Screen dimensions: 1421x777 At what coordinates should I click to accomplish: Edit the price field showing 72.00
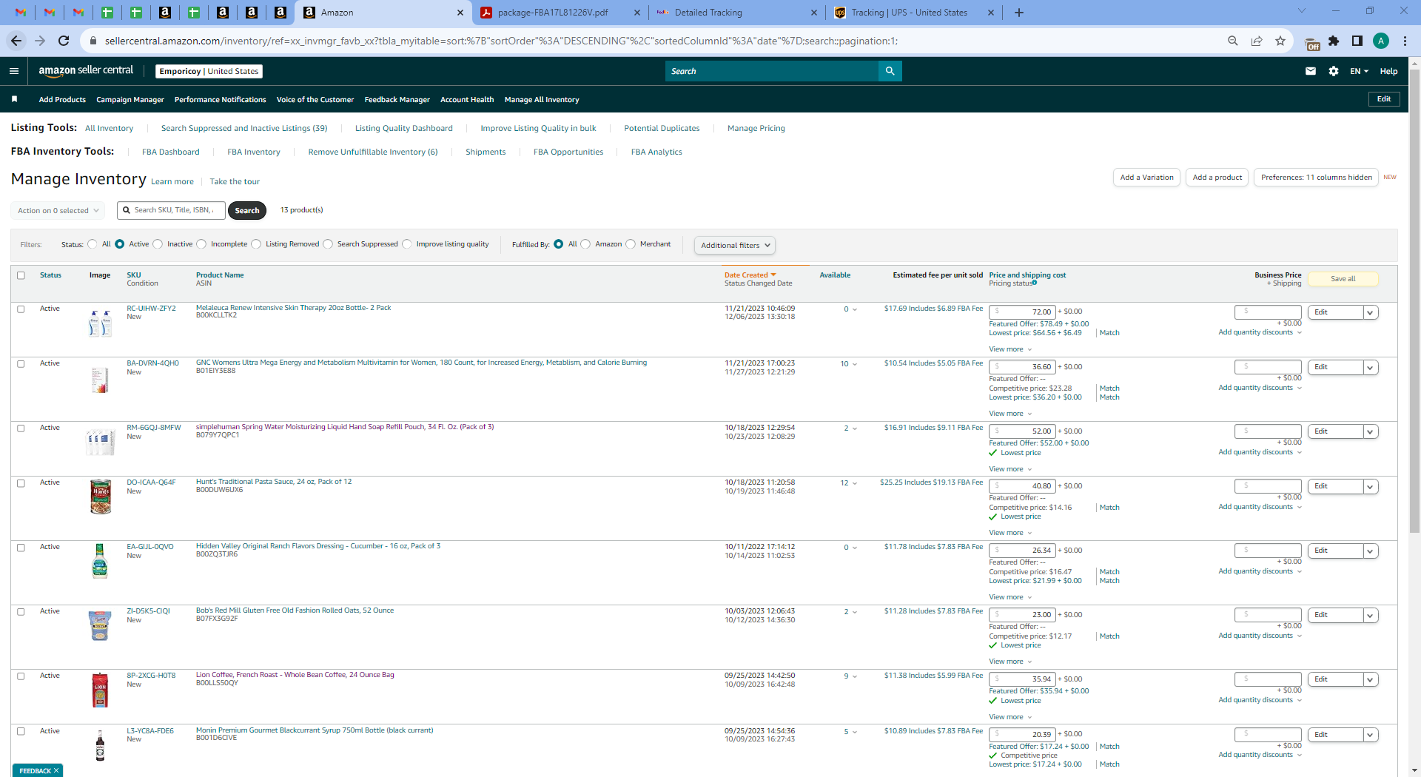[1022, 312]
